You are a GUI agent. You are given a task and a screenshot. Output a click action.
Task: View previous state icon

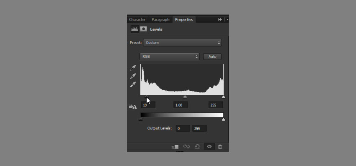click(186, 147)
